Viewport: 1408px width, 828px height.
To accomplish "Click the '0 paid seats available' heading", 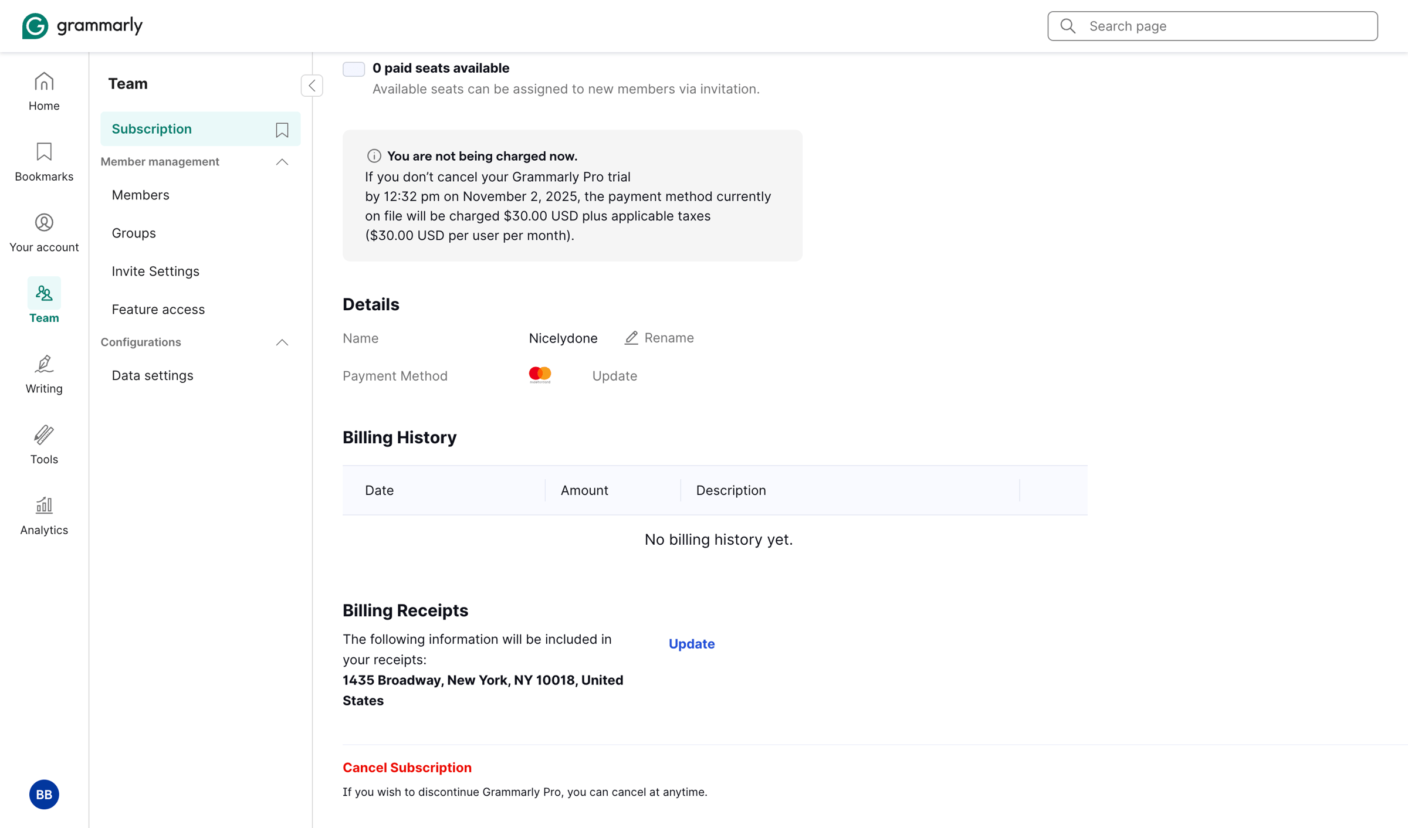I will (441, 68).
